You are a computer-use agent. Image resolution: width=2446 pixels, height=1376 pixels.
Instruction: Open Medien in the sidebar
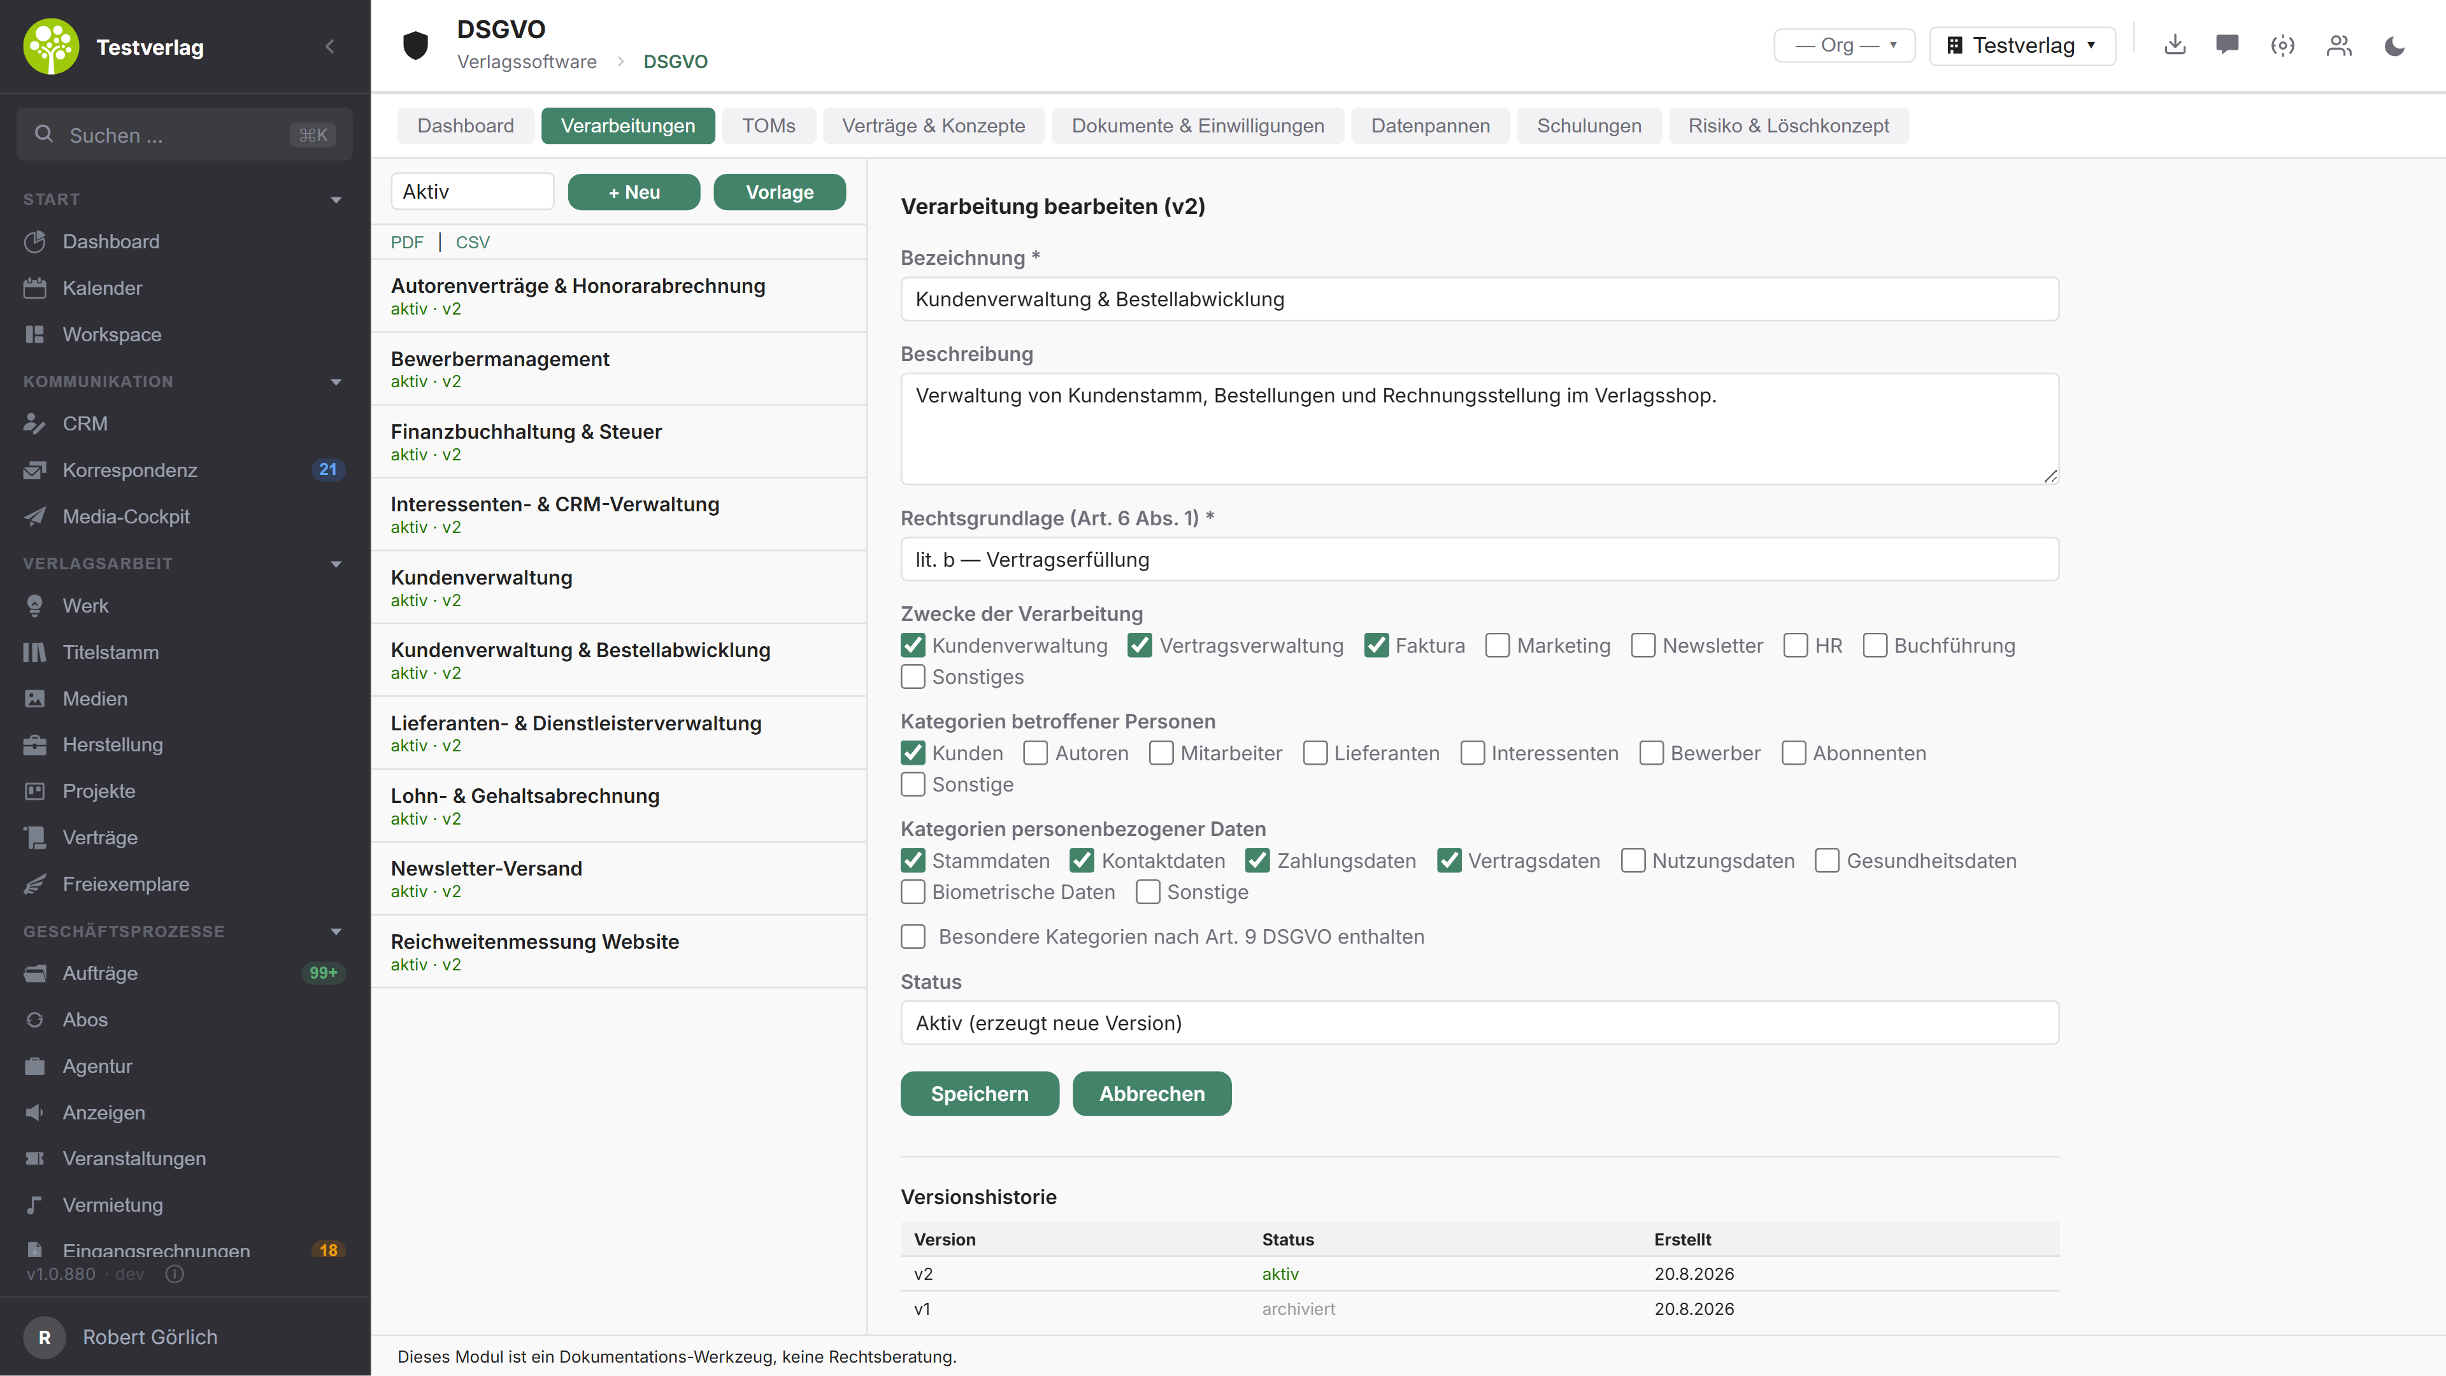[x=184, y=699]
